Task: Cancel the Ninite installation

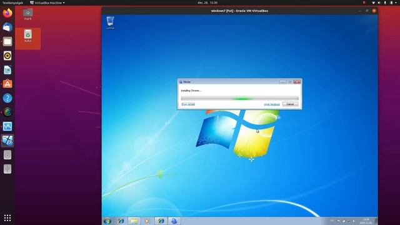Action: 290,104
